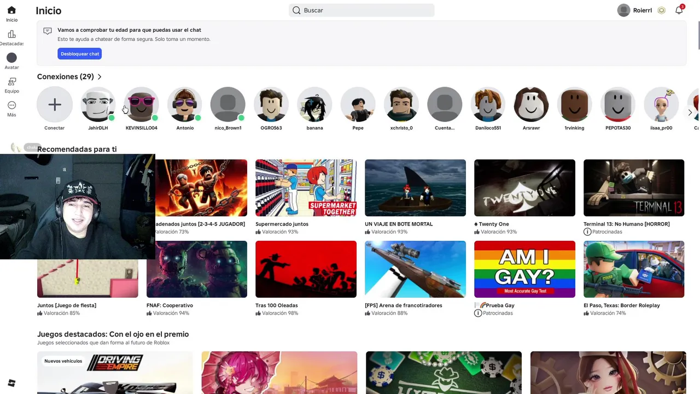Open OGRO563 connection avatar
The image size is (700, 394).
(271, 105)
